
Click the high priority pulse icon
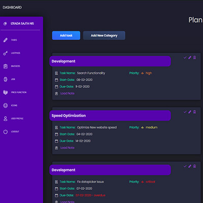click(x=143, y=73)
